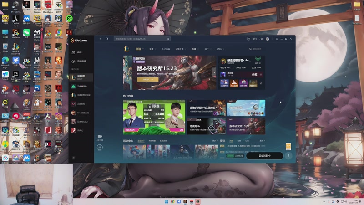
Task: Select 英雄联盟体验服 in the sidebar list
Action: (81, 95)
